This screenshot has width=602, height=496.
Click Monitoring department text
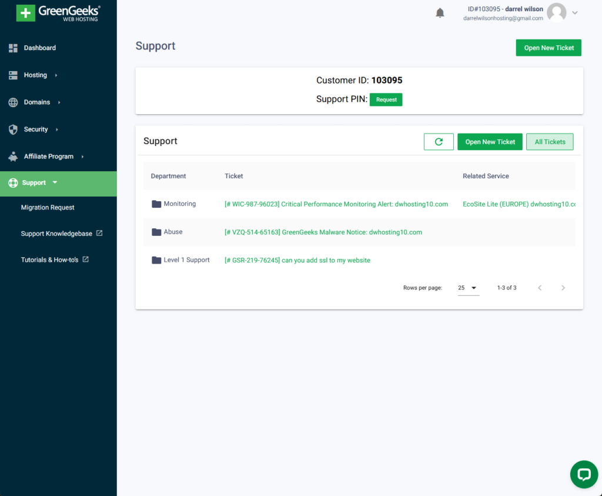[x=180, y=204]
